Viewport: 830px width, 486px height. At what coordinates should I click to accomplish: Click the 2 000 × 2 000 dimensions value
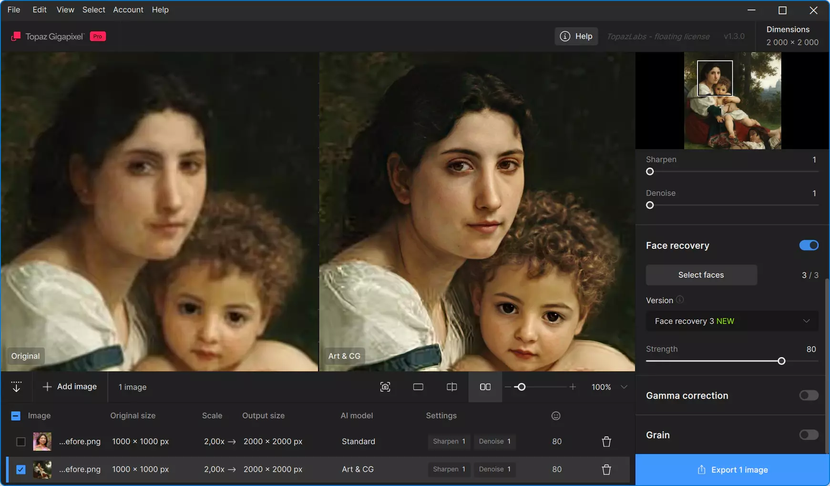792,42
